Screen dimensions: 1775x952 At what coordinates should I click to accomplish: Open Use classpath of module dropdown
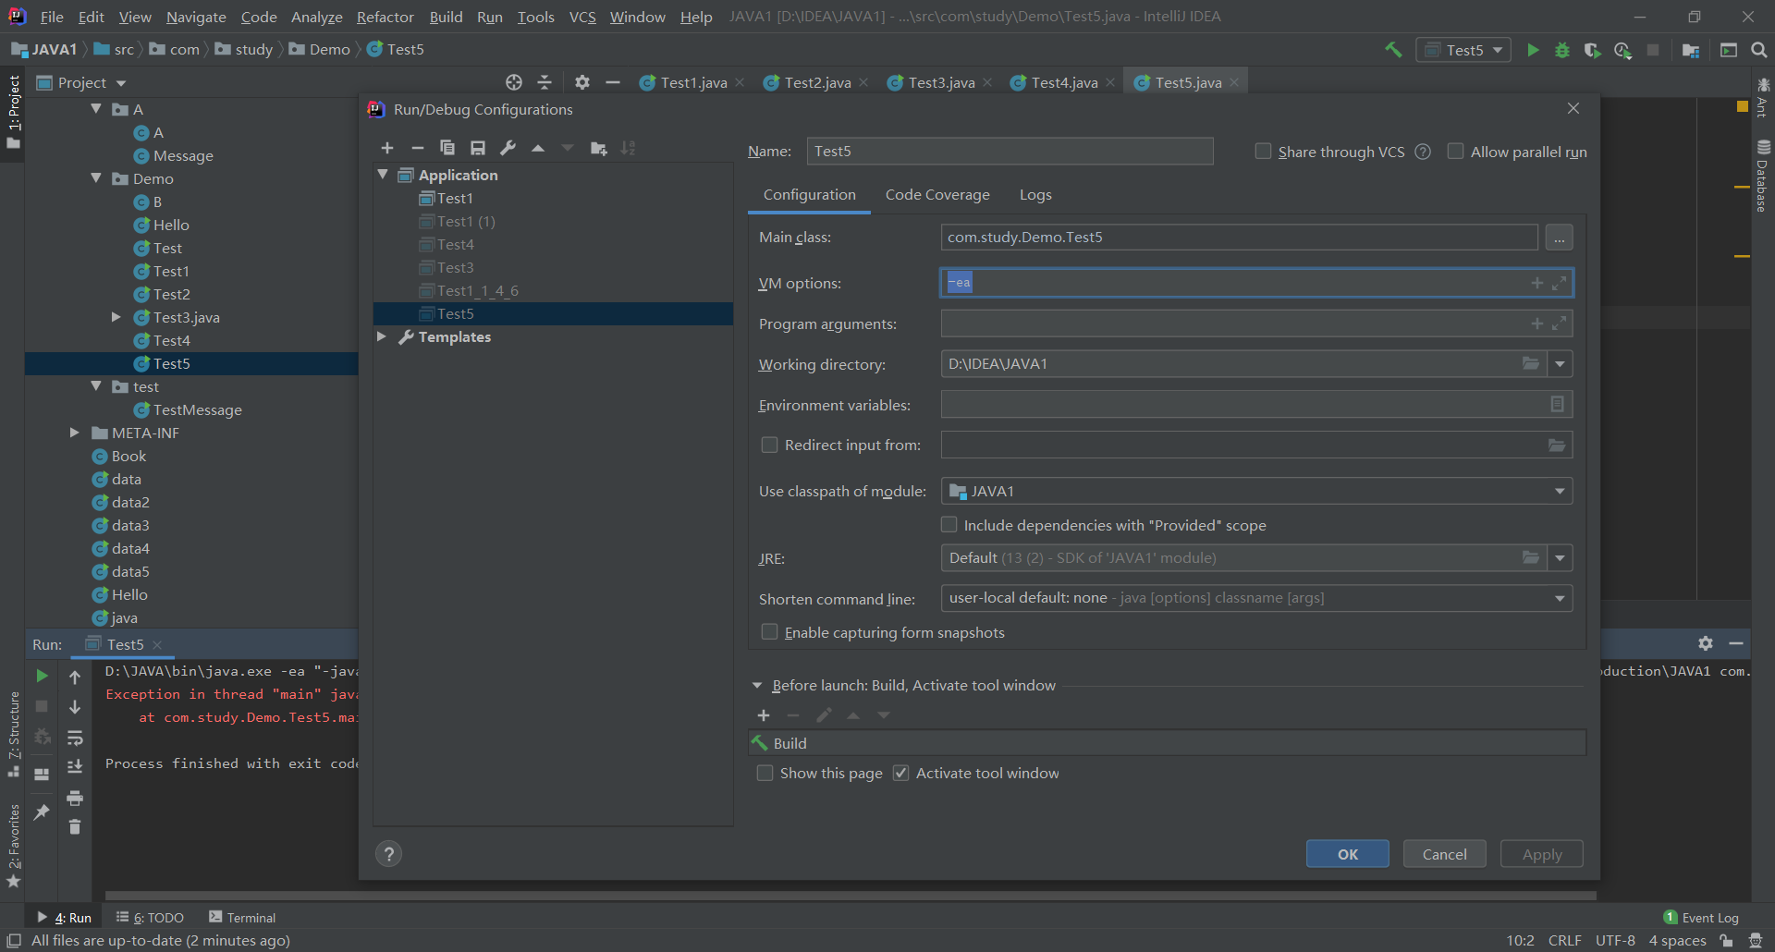point(1560,491)
